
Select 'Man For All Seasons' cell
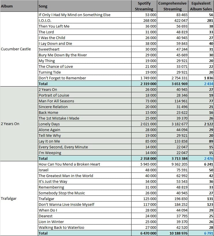[85, 101]
